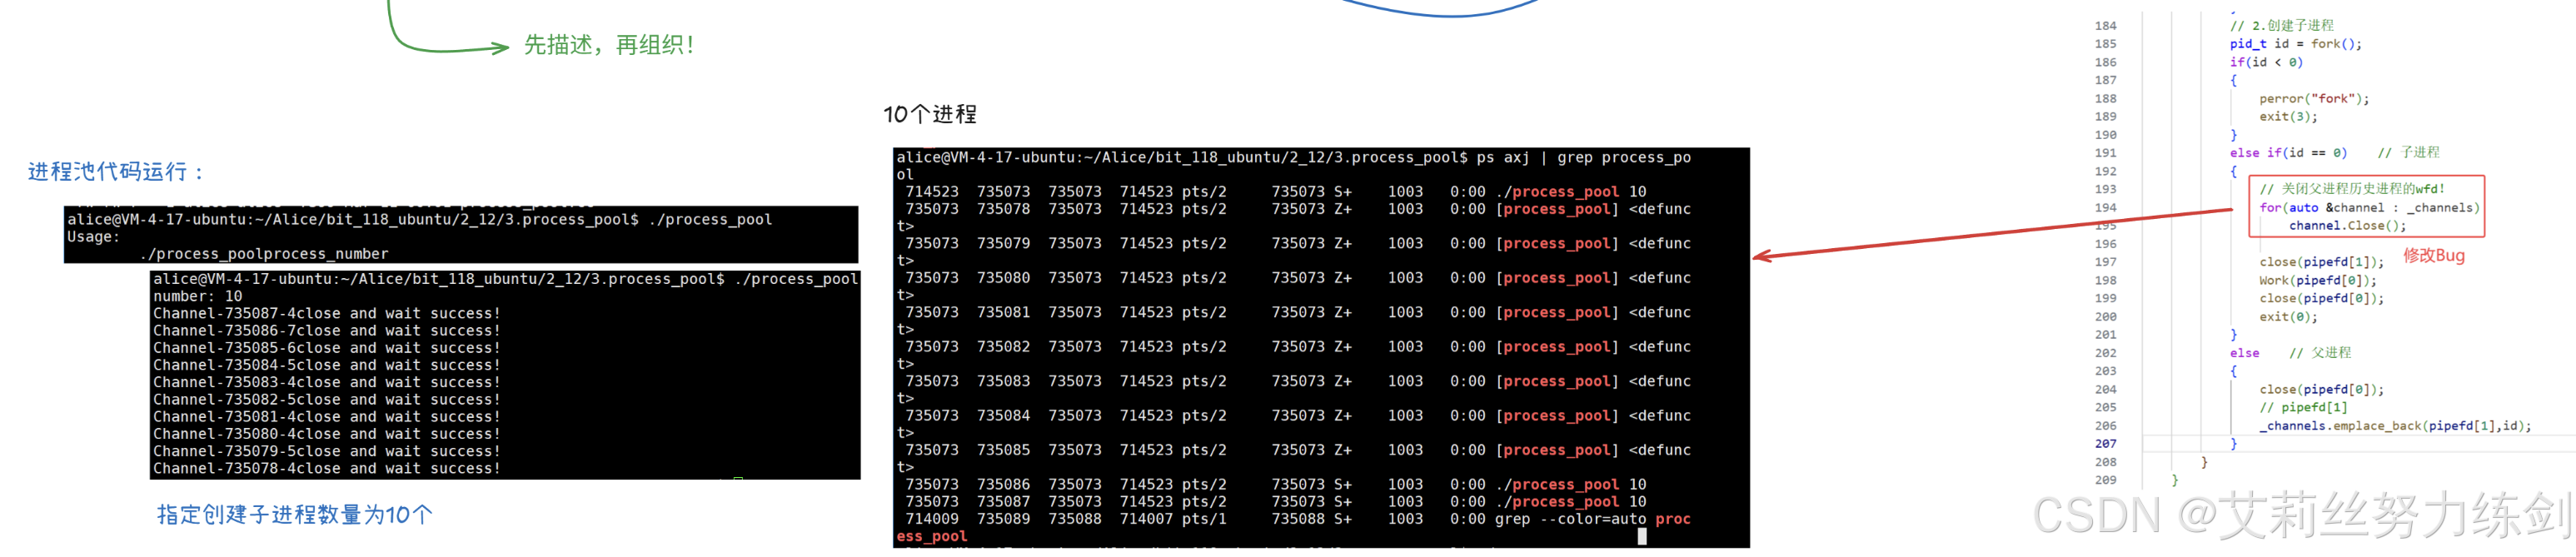Click 'Channel-735086-7close and wait success!' line
2576x557 pixels.
pyautogui.click(x=327, y=330)
